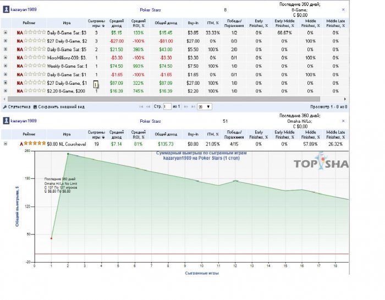Go to first page pager icon
This screenshot has height=300, width=385.
click(141, 107)
